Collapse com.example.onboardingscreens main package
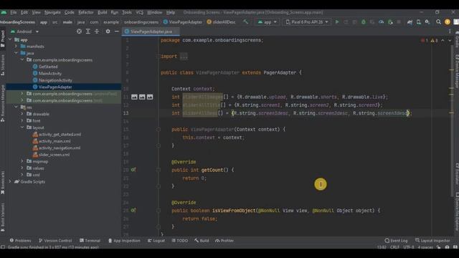459x258 pixels. pos(22,59)
